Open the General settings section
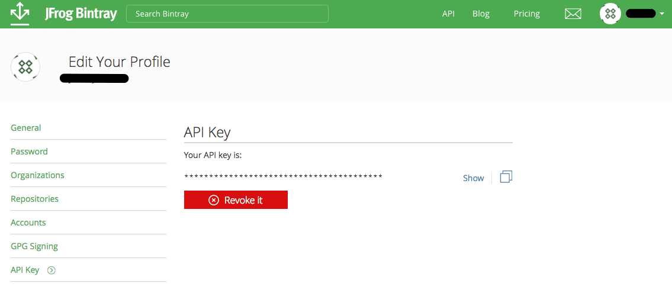The width and height of the screenshot is (672, 293). coord(26,128)
